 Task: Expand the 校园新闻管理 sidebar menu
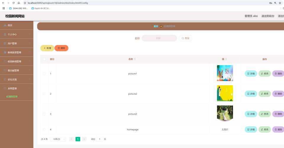click(17, 62)
